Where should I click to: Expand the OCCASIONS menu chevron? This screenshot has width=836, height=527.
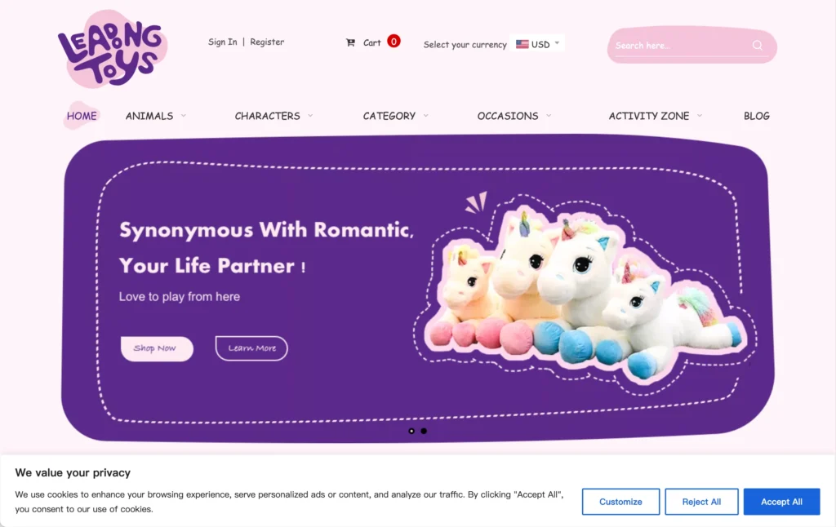(x=549, y=116)
